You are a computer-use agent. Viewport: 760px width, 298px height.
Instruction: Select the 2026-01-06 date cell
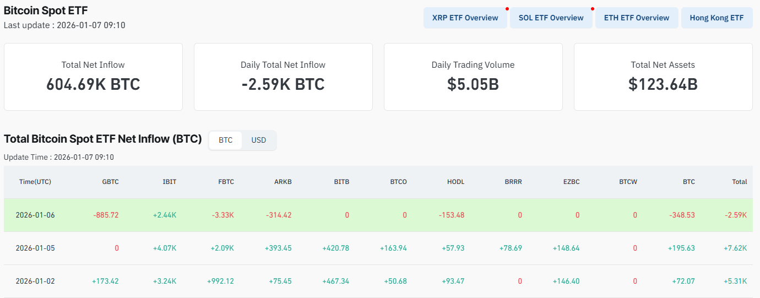[x=35, y=215]
